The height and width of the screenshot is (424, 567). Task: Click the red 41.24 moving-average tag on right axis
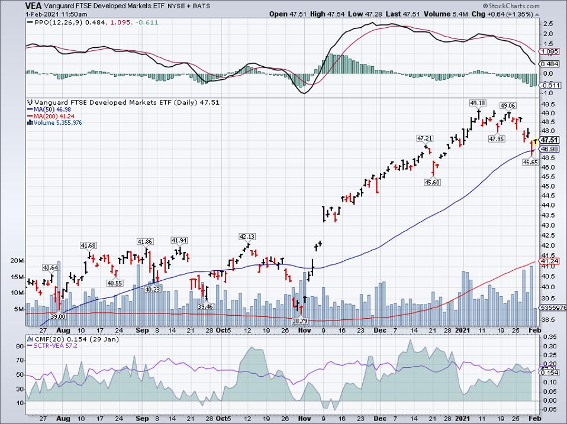coord(550,261)
